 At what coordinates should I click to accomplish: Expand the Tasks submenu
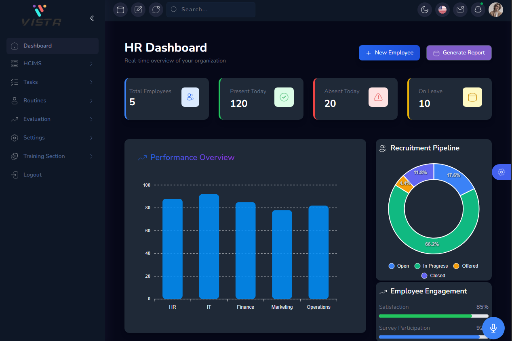[x=53, y=82]
